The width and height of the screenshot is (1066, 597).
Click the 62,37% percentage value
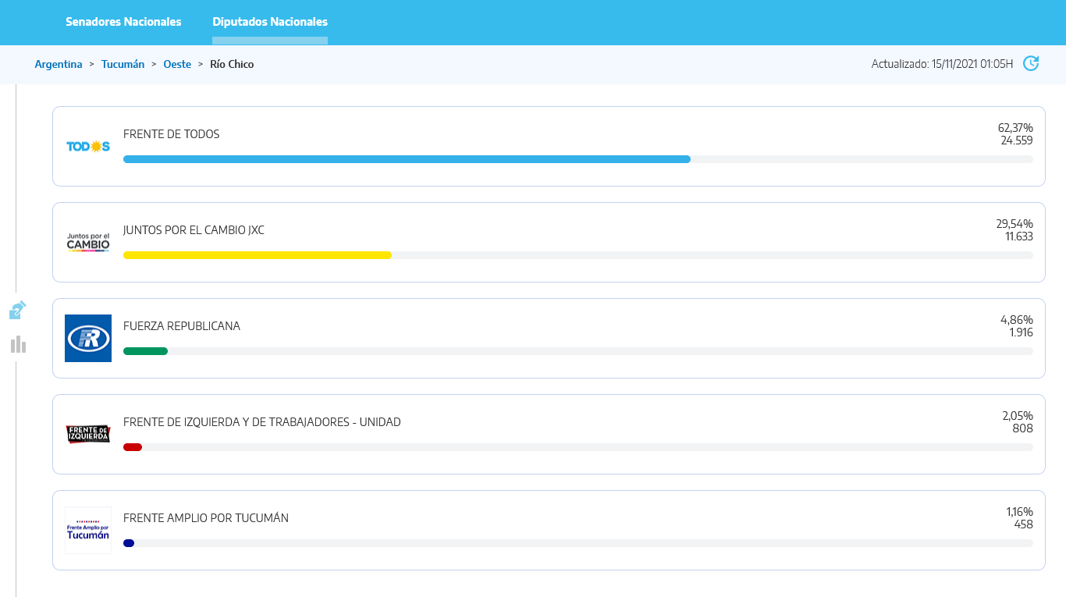1015,128
